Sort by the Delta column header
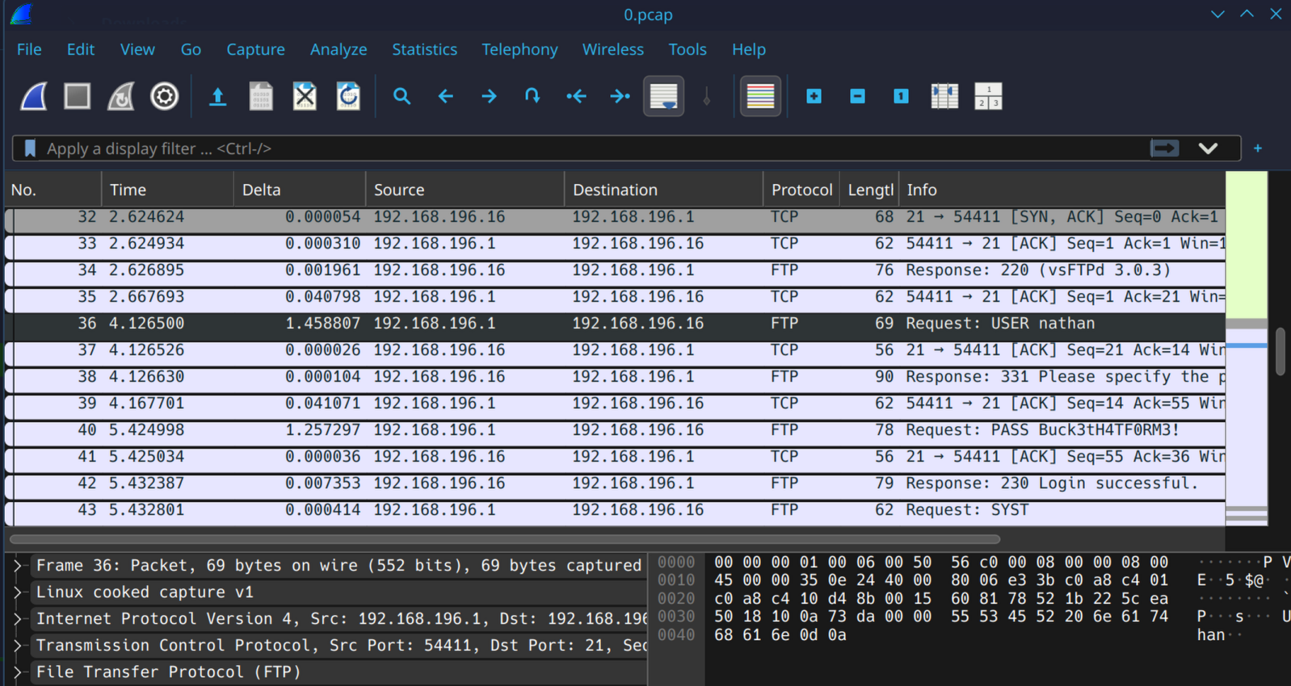The width and height of the screenshot is (1291, 686). coord(300,190)
